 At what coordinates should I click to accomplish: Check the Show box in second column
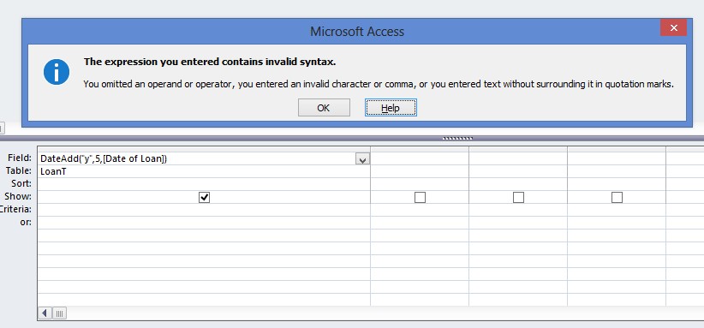pos(420,198)
